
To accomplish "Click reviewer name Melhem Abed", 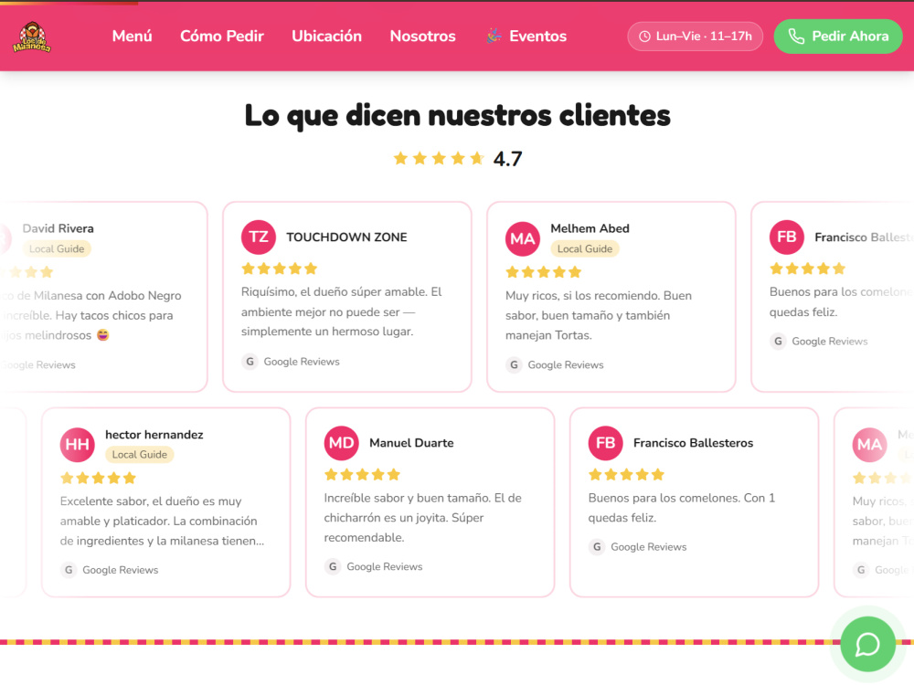I will (x=590, y=228).
